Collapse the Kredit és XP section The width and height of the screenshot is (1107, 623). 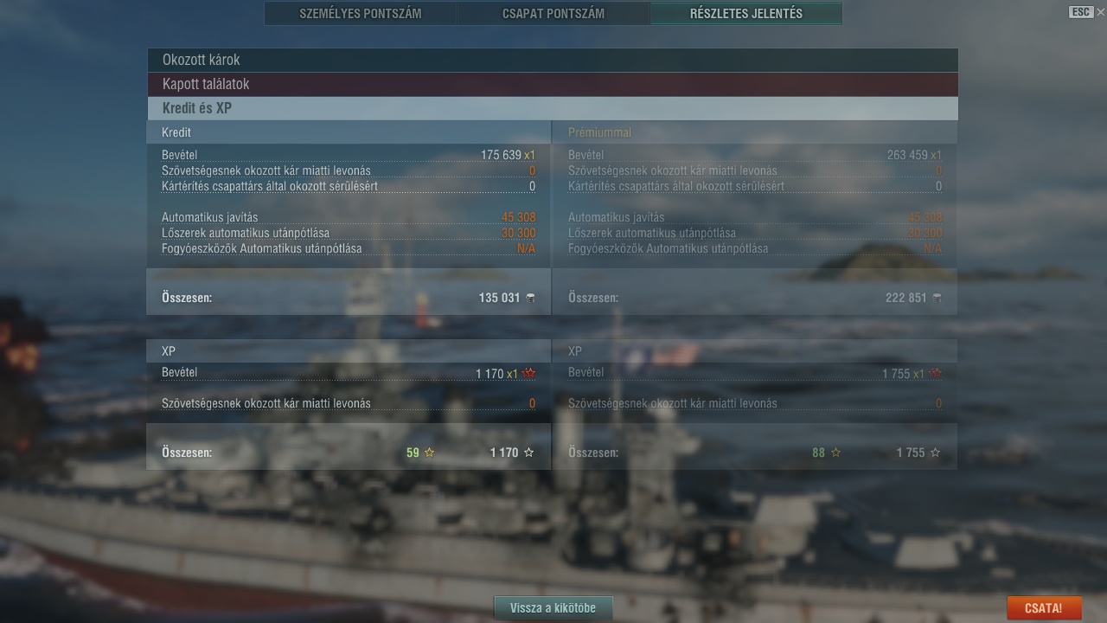click(552, 108)
